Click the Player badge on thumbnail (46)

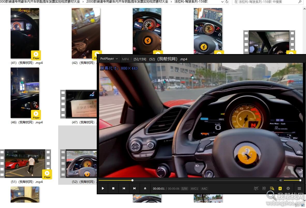36,115
